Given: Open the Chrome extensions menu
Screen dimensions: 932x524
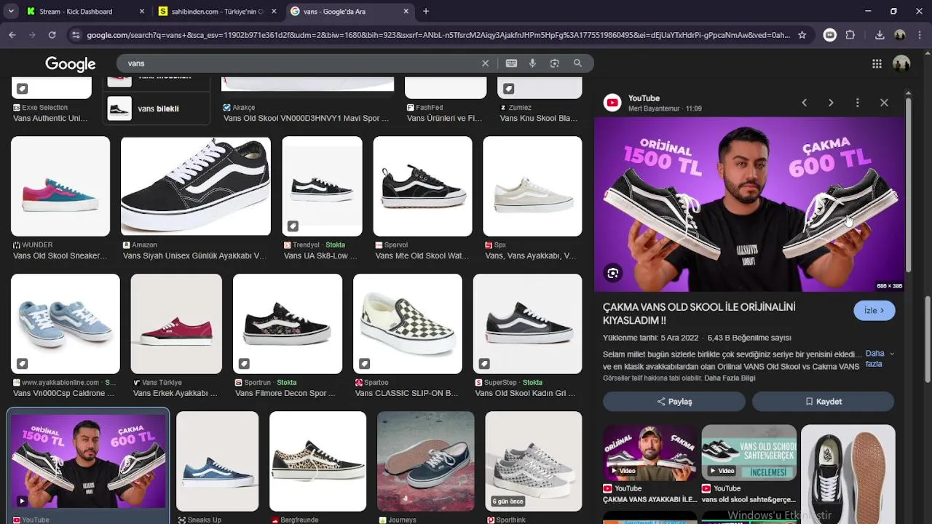Looking at the screenshot, I should click(850, 35).
